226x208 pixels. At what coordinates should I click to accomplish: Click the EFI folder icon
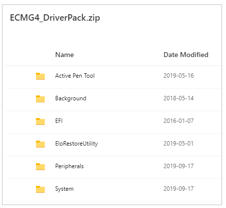tap(40, 121)
